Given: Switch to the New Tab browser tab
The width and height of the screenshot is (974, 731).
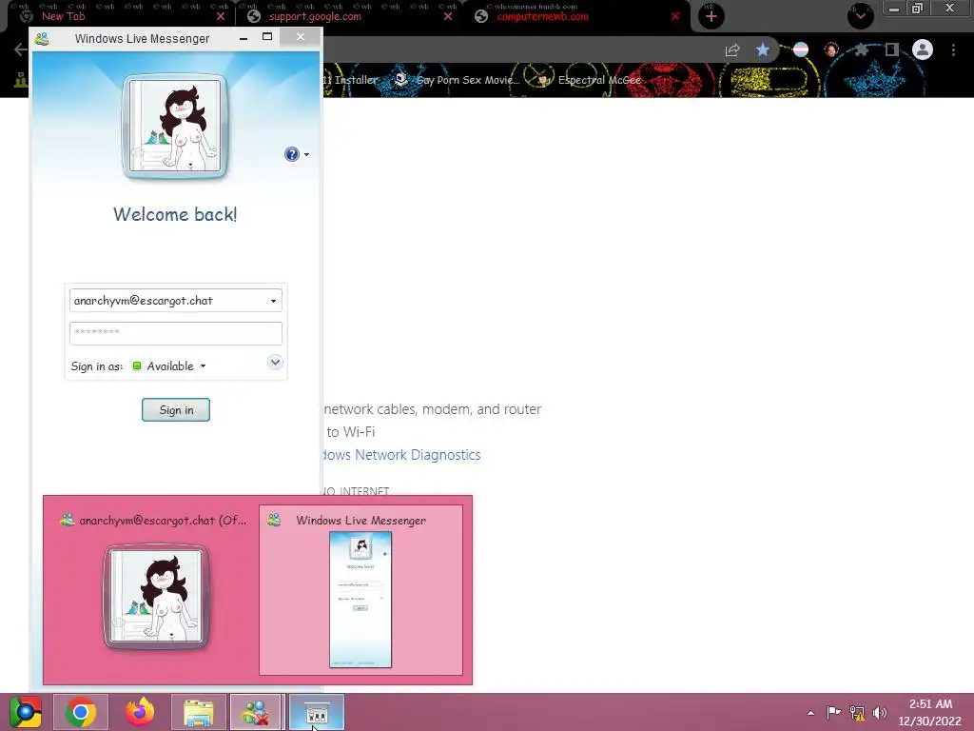Looking at the screenshot, I should 63,17.
